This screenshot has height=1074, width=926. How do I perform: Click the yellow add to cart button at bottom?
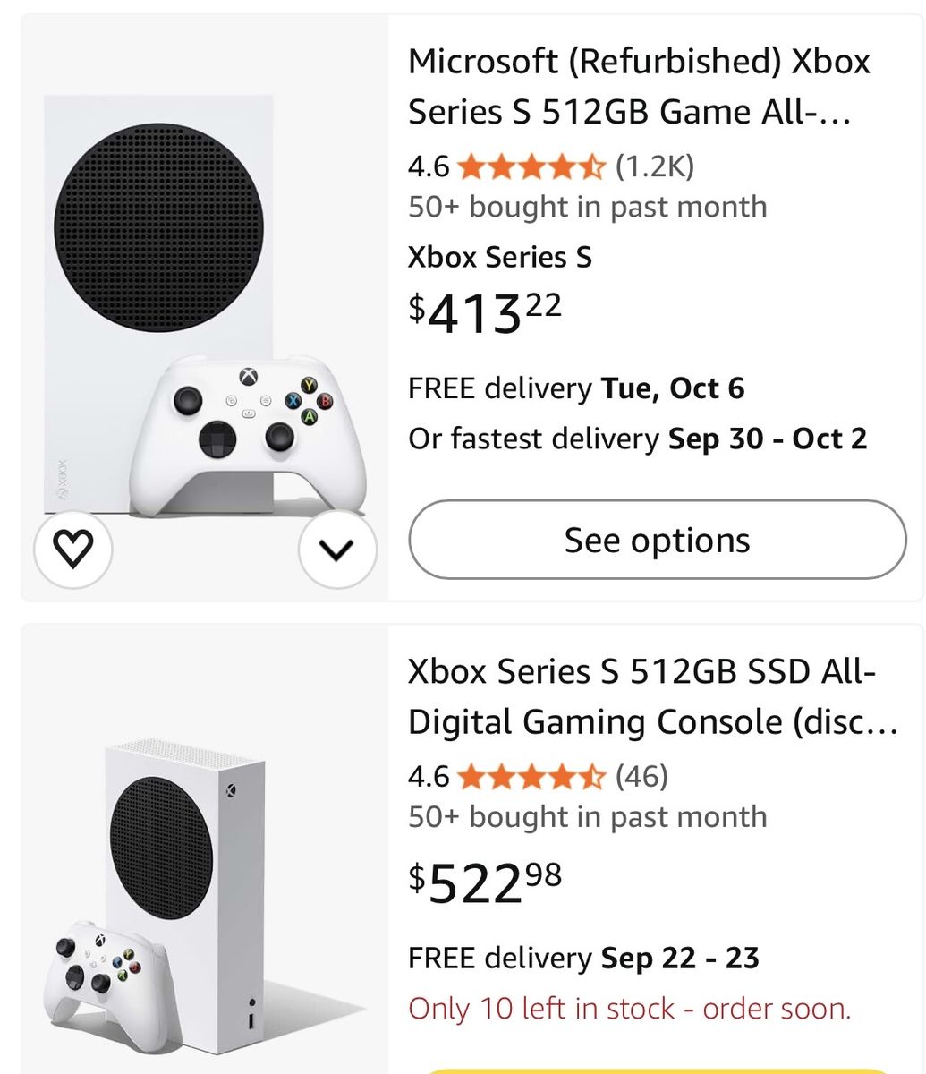[x=658, y=1070]
